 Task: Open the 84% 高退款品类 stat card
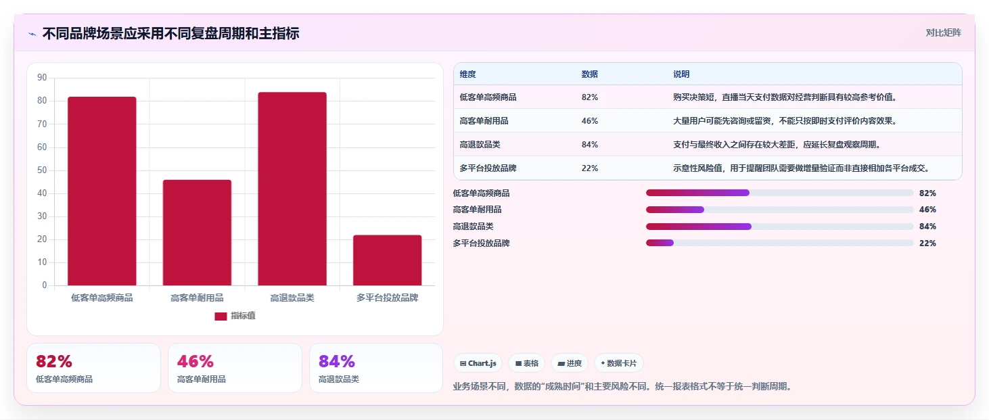tap(376, 368)
